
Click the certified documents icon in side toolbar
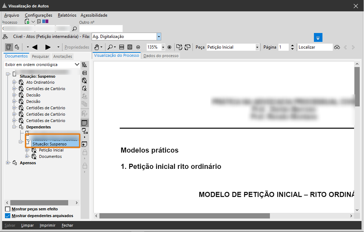coord(85,81)
